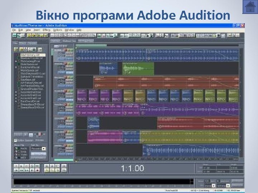
Task: Click the Zoom to Selection icon
Action: (x=47, y=170)
